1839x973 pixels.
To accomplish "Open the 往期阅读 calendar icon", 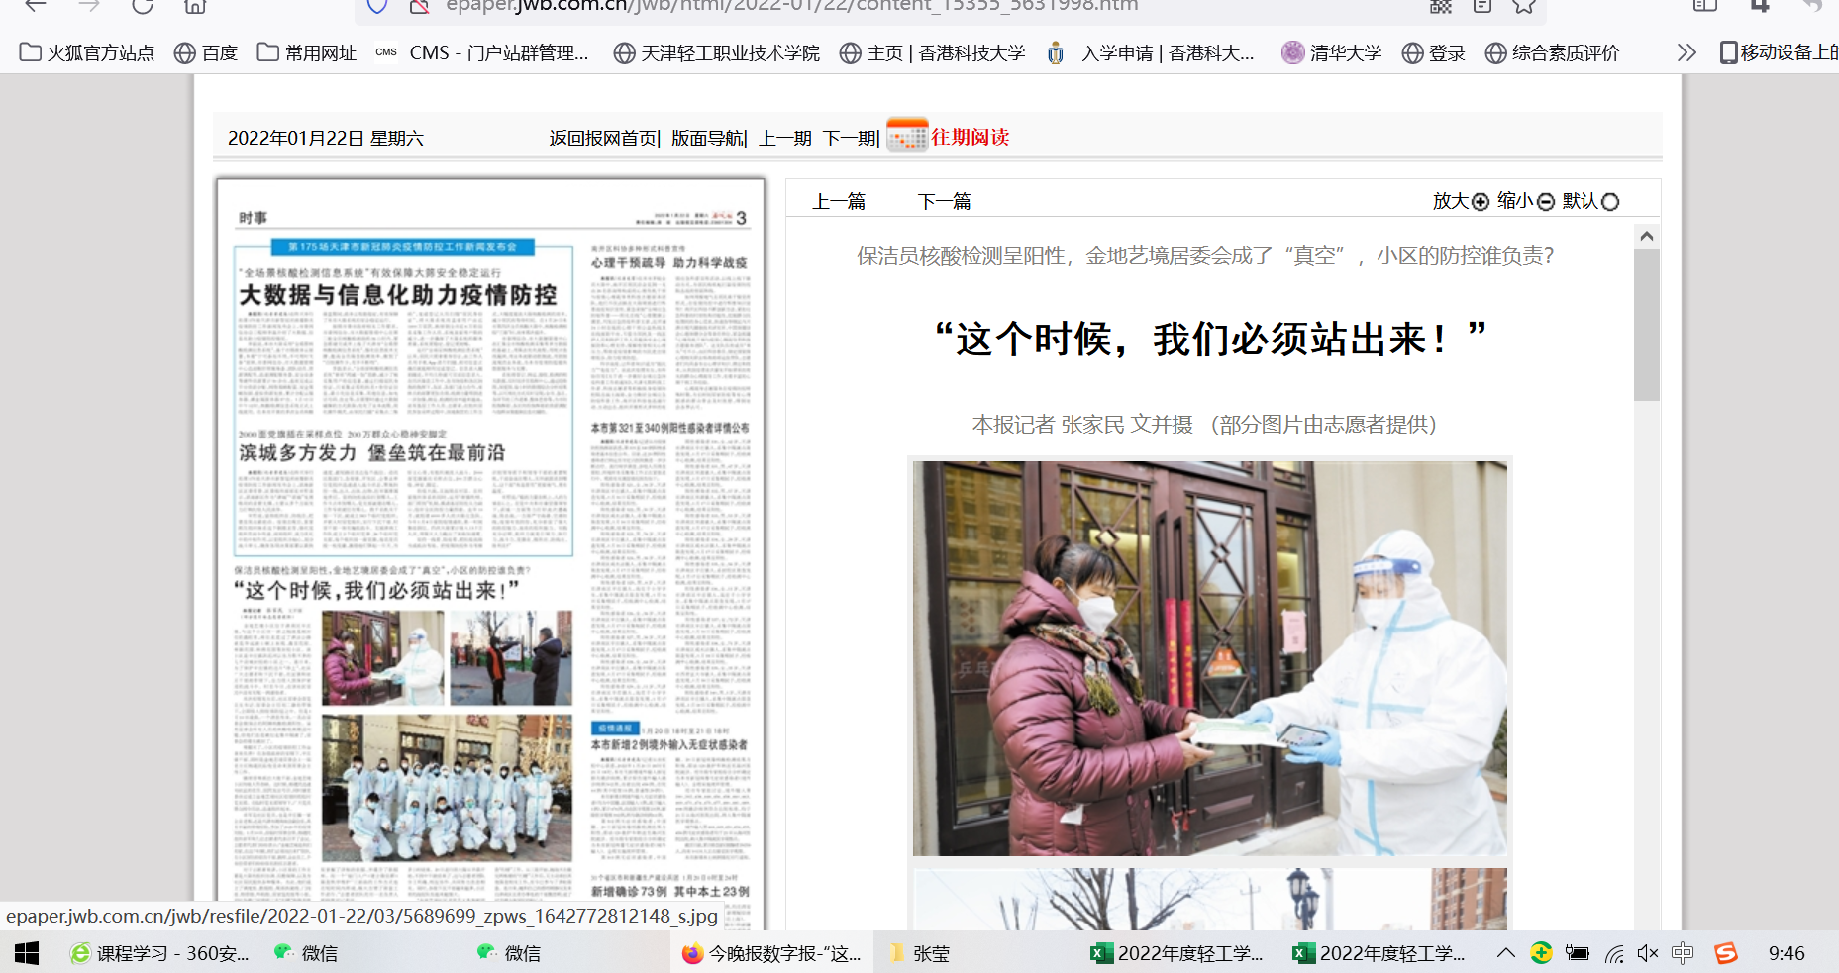I will pos(906,136).
